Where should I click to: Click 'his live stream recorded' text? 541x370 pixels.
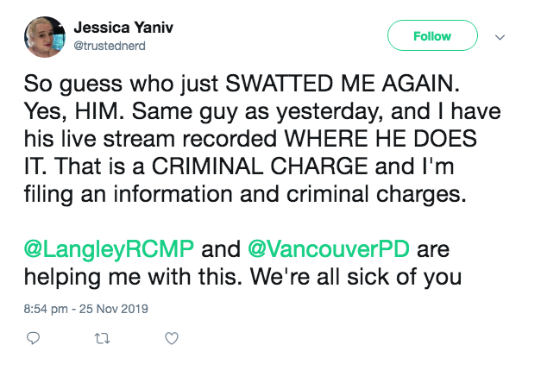150,139
